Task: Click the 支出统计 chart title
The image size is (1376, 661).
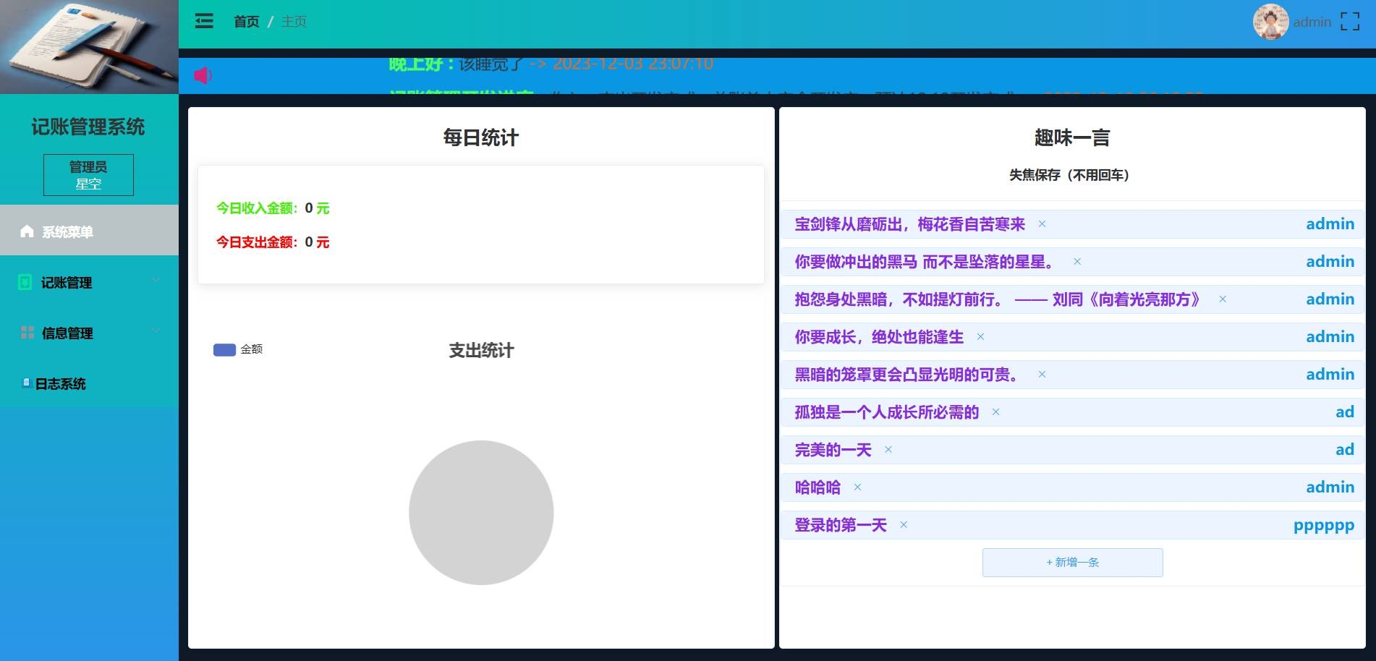Action: (481, 351)
